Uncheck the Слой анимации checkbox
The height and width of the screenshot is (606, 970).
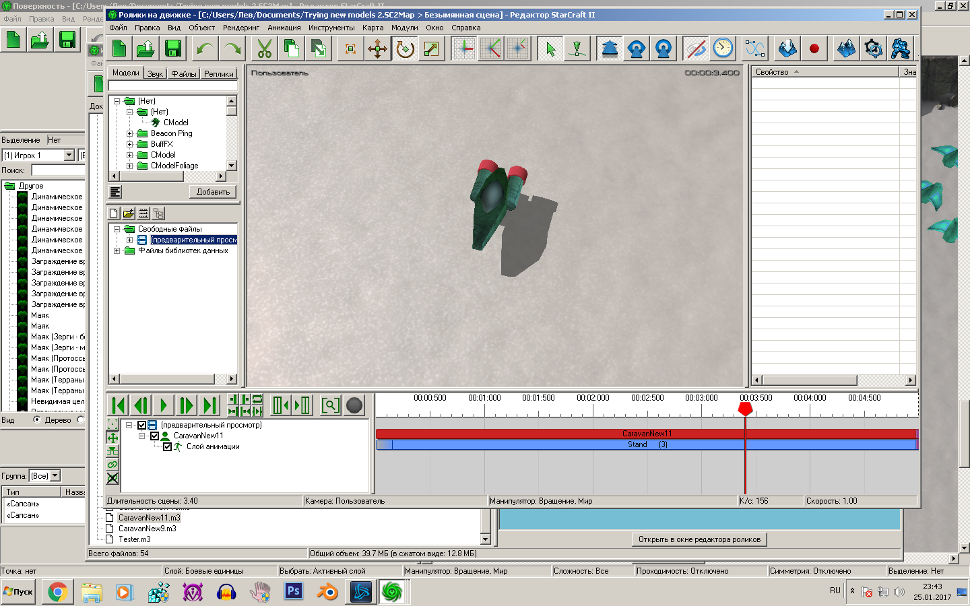pos(167,446)
